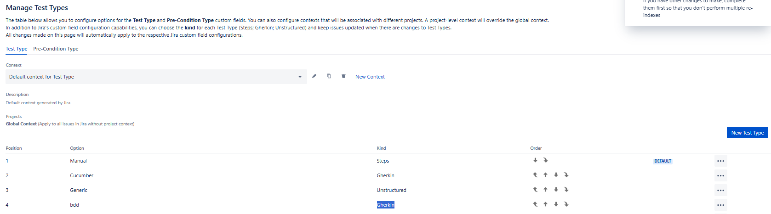This screenshot has height=214, width=771.
Task: Delete the selected context via trash icon
Action: pyautogui.click(x=343, y=76)
